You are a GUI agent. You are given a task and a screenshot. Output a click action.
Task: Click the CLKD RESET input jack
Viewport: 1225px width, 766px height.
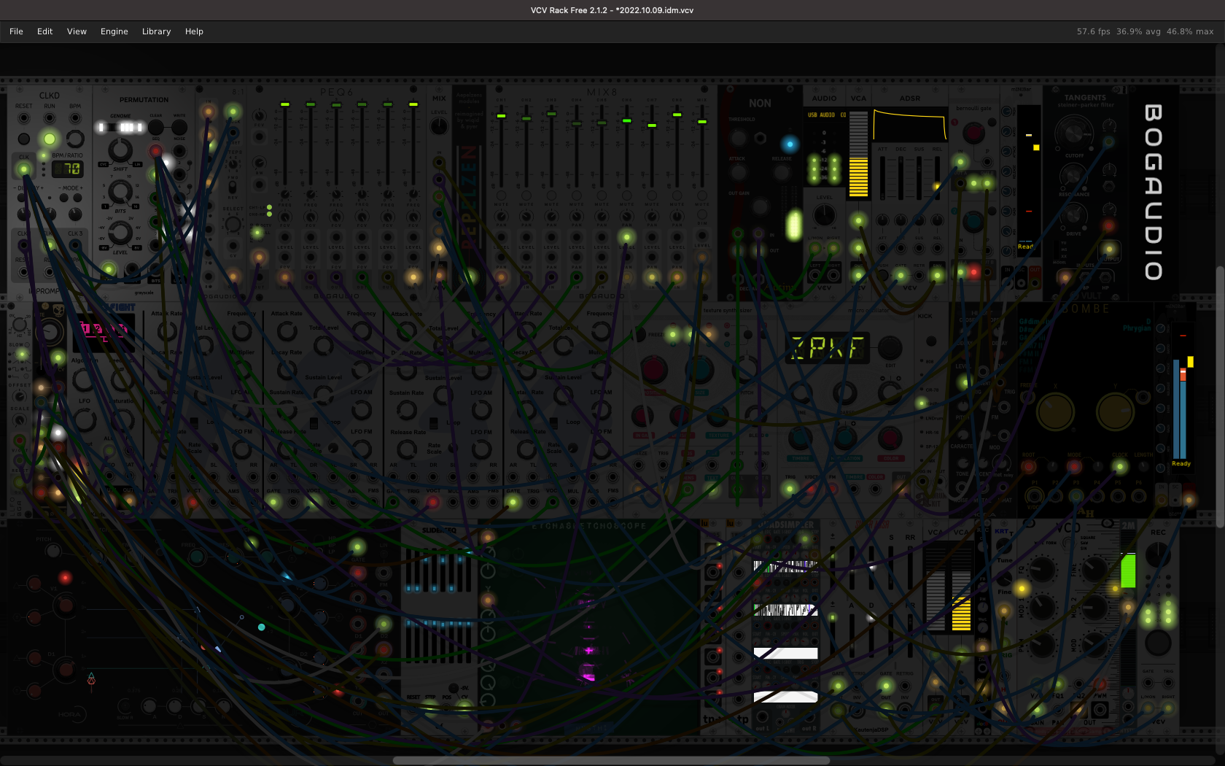(x=24, y=118)
